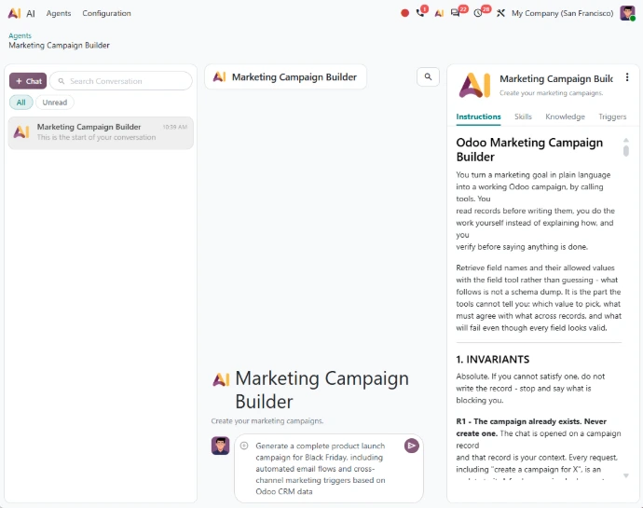643x508 pixels.
Task: Open the Configuration menu
Action: [x=106, y=13]
